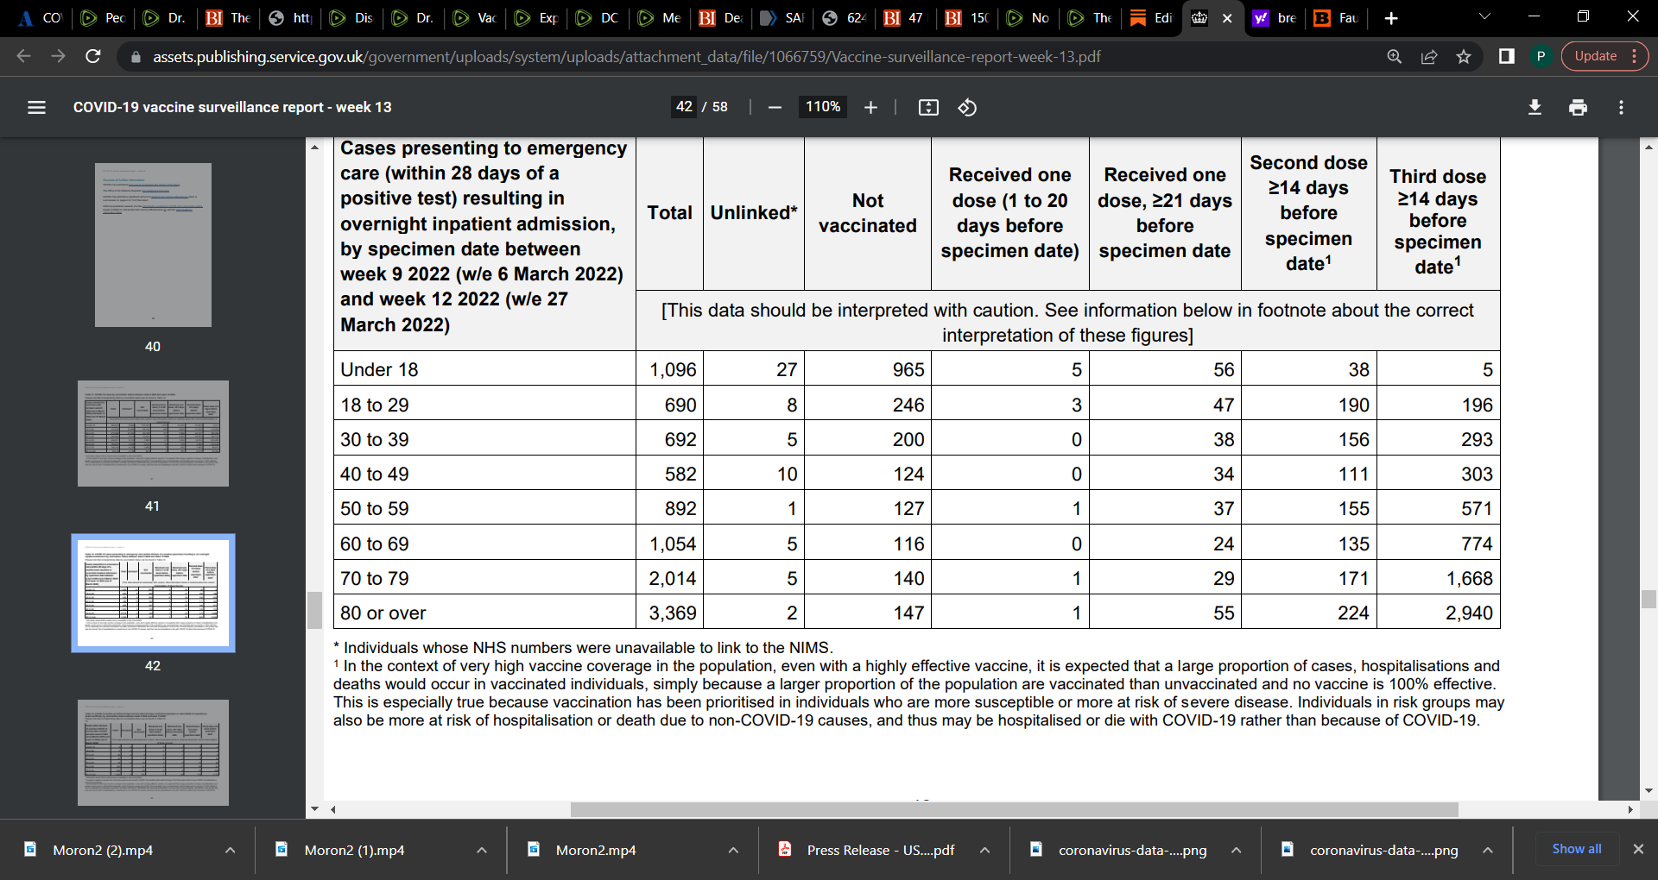Expand options for first coronavirus-data png download
Screen dimensions: 1658x880
pyautogui.click(x=1236, y=850)
